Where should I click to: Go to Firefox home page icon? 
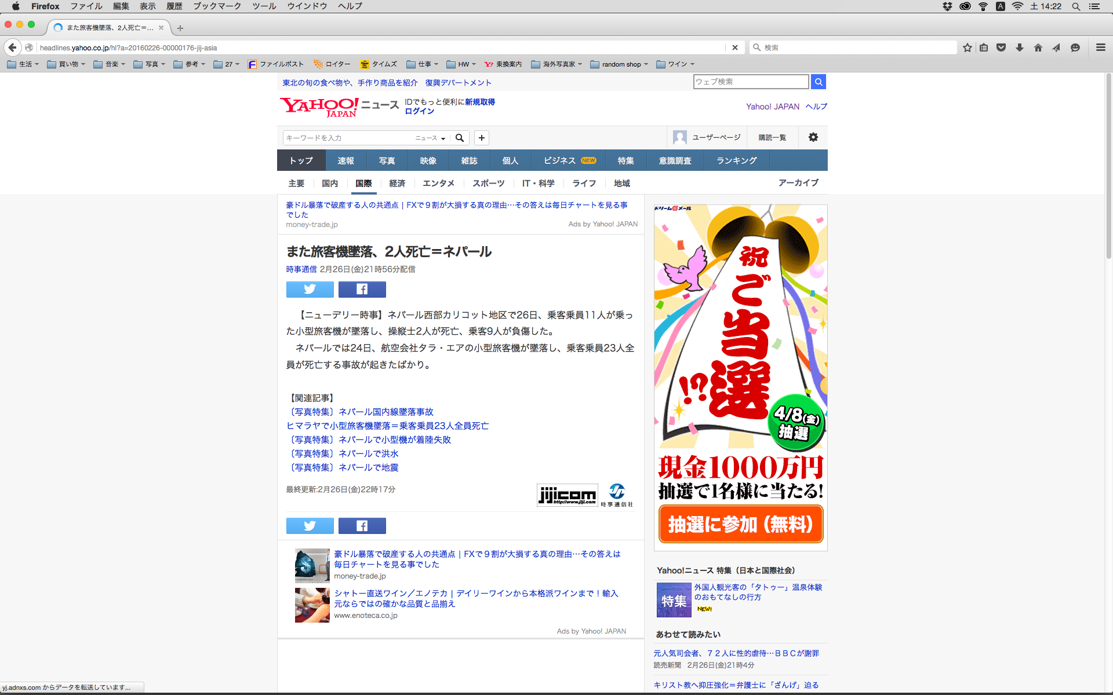[1038, 47]
